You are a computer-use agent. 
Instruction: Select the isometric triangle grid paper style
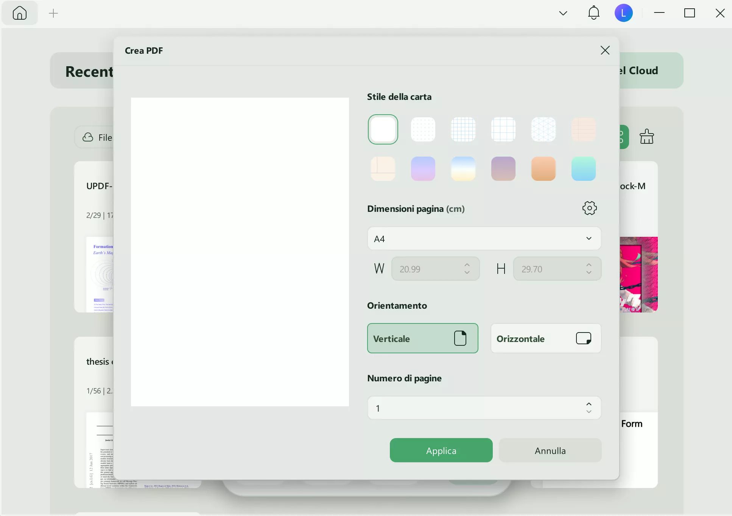click(543, 129)
